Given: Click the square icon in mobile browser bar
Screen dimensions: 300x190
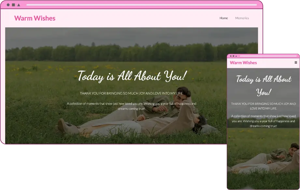Looking at the screenshot, I should (233, 56).
